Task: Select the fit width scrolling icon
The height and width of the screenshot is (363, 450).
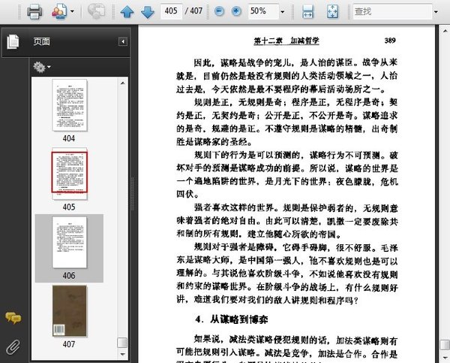Action: pyautogui.click(x=308, y=12)
